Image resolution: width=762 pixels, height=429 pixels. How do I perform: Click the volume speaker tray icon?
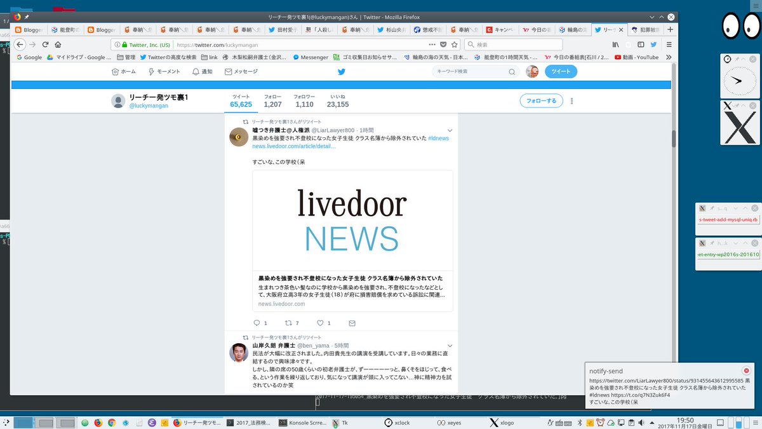pos(640,422)
